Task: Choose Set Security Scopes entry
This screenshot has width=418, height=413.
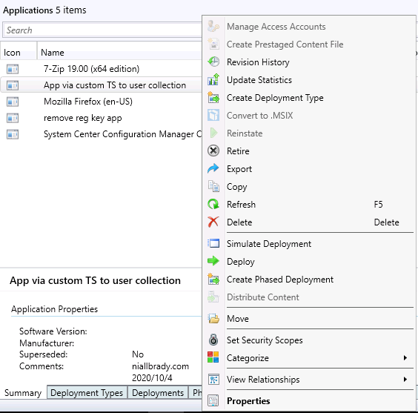Action: 308,340
